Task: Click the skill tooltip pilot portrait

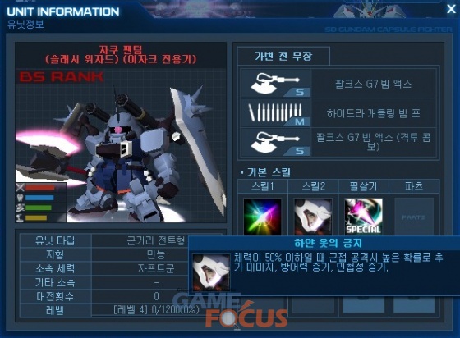Action: click(x=211, y=272)
